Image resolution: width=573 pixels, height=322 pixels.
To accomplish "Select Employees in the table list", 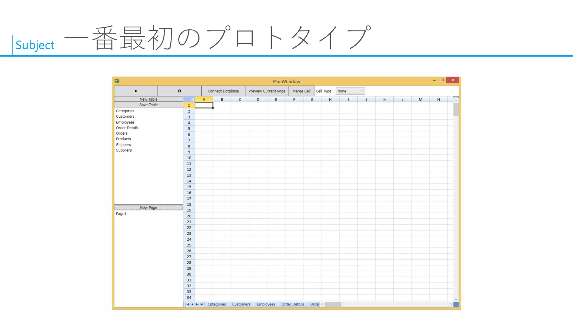I will [x=125, y=122].
